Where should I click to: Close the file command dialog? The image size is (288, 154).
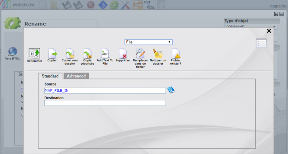[x=269, y=31]
